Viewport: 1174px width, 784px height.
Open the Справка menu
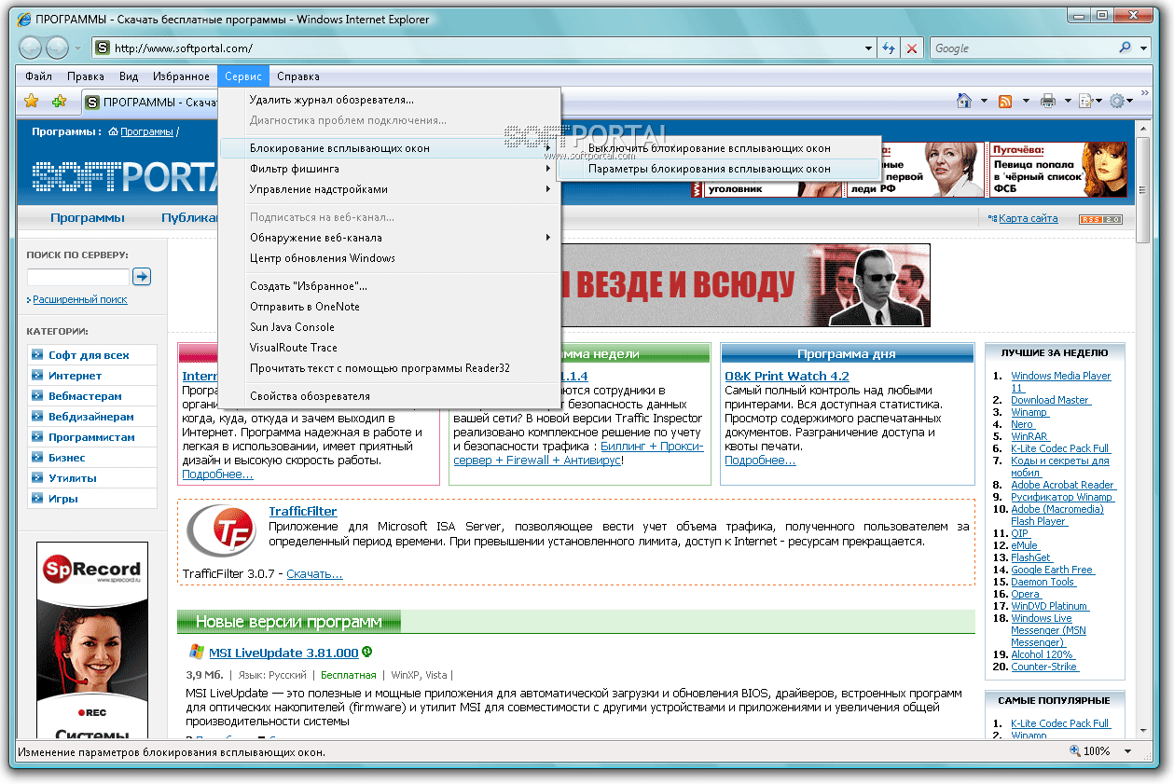tap(298, 76)
